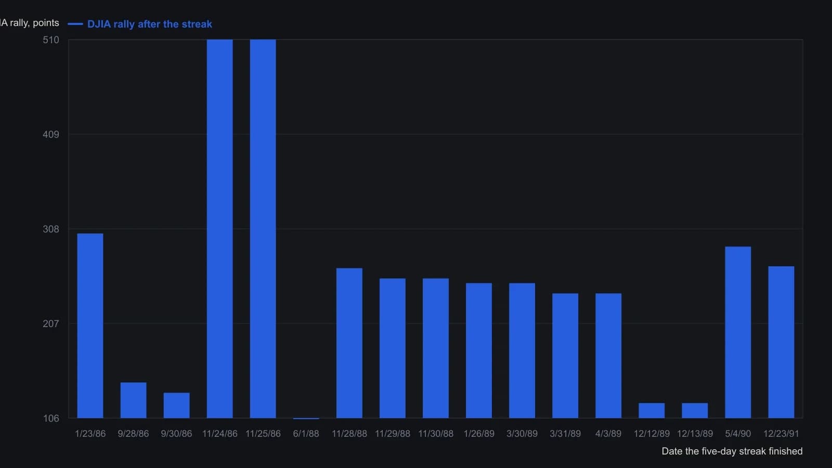This screenshot has width=832, height=468.
Task: Select the short bar for 12/12/89
Action: coord(651,411)
